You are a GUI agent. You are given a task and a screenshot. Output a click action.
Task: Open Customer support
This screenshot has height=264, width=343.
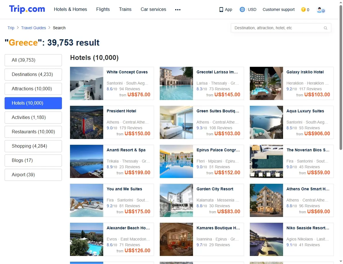coord(278,9)
